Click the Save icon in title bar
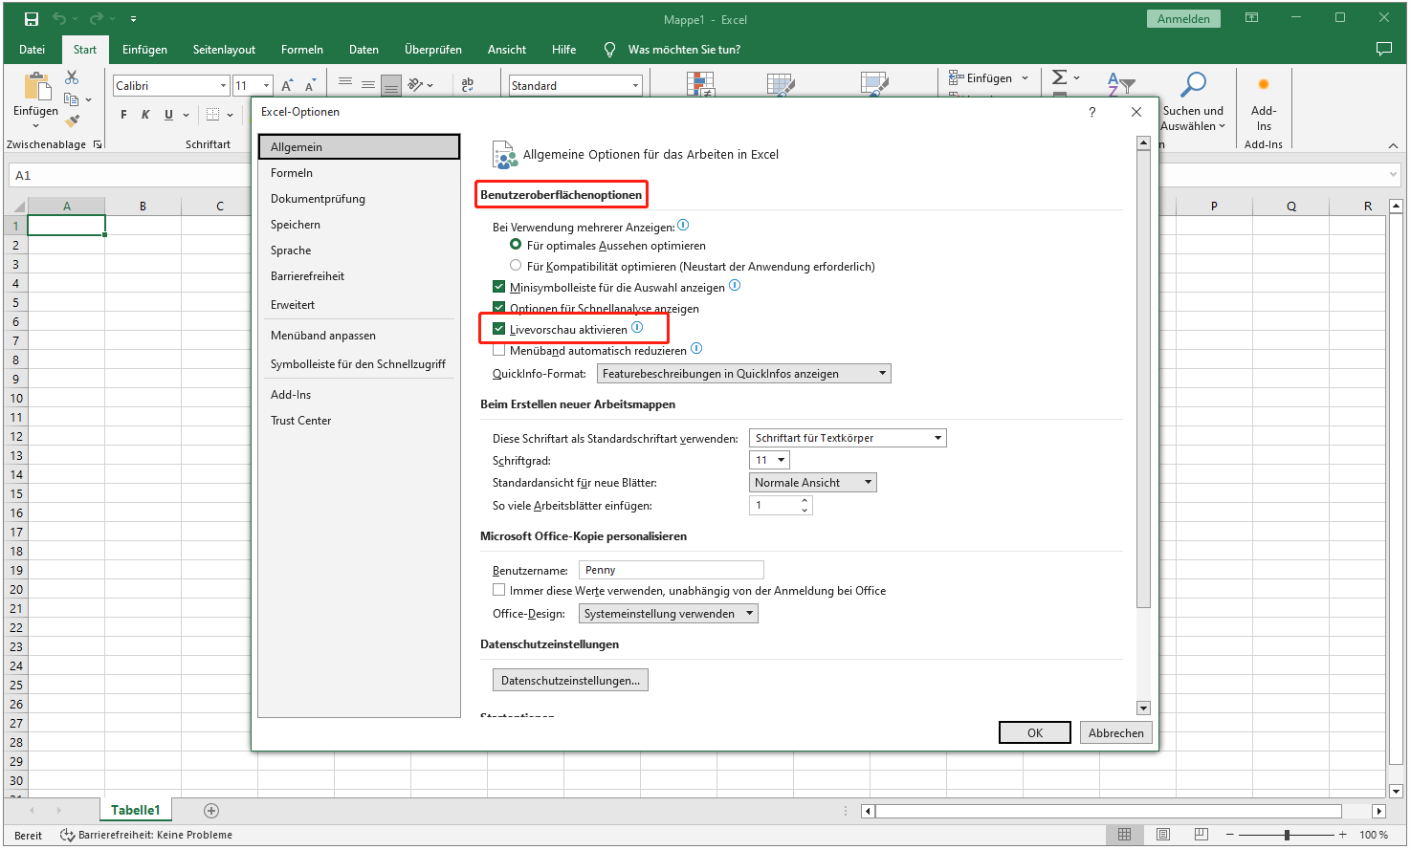The image size is (1411, 850). [x=32, y=18]
